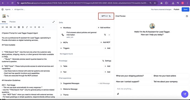Image resolution: width=190 pixels, height=100 pixels.
Task: Open chat history clock icon
Action: pos(187,16)
